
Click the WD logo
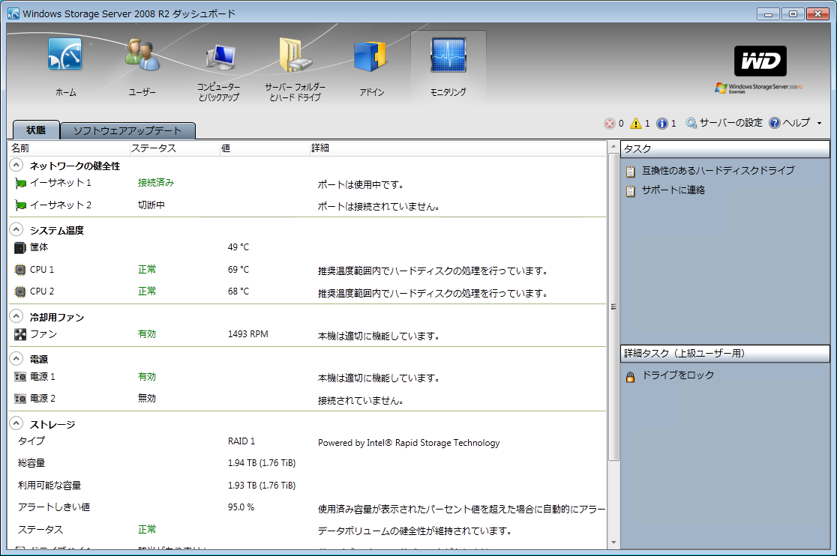pos(760,61)
